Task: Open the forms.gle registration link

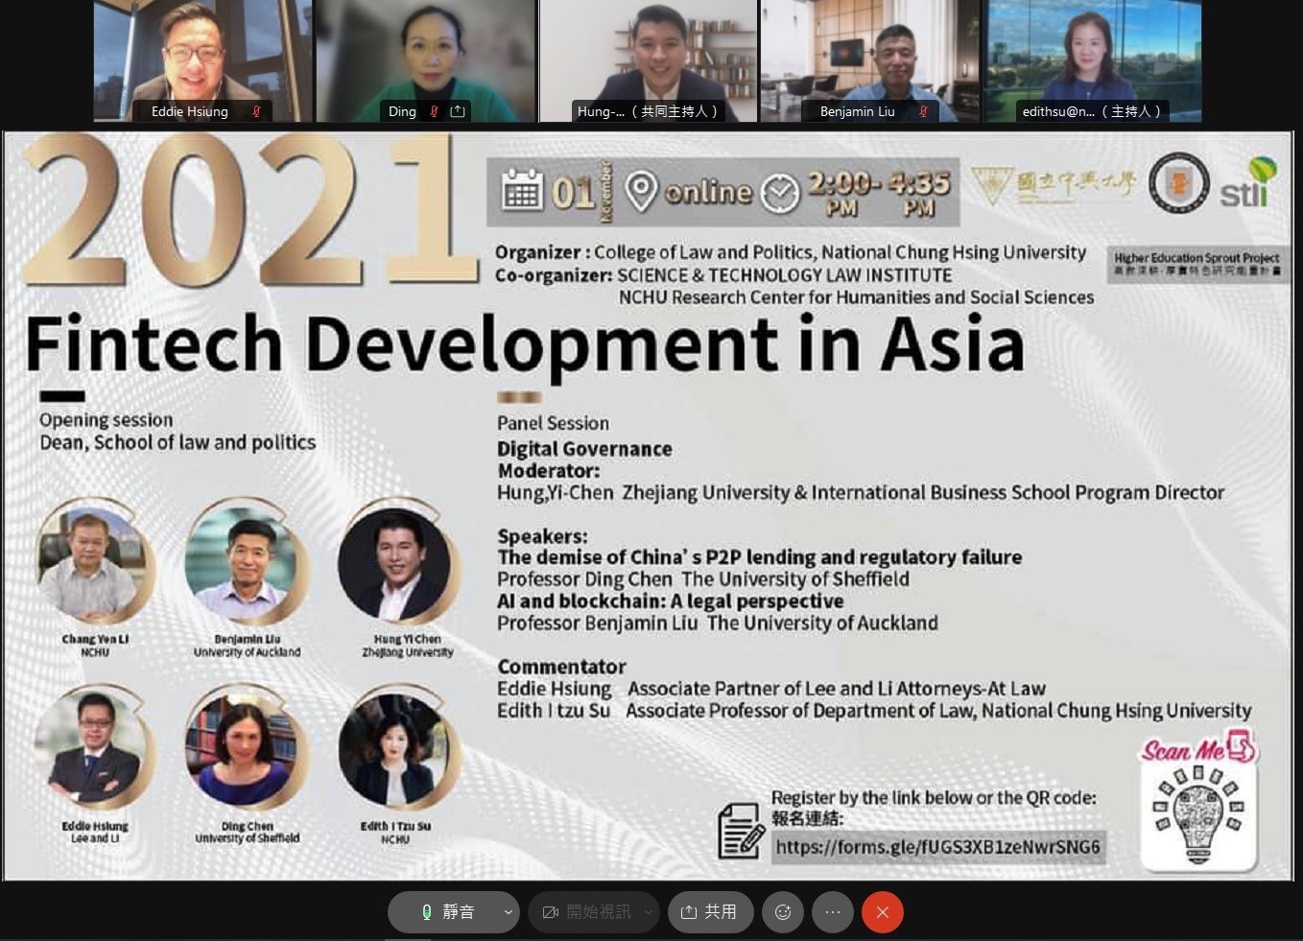Action: pos(938,847)
